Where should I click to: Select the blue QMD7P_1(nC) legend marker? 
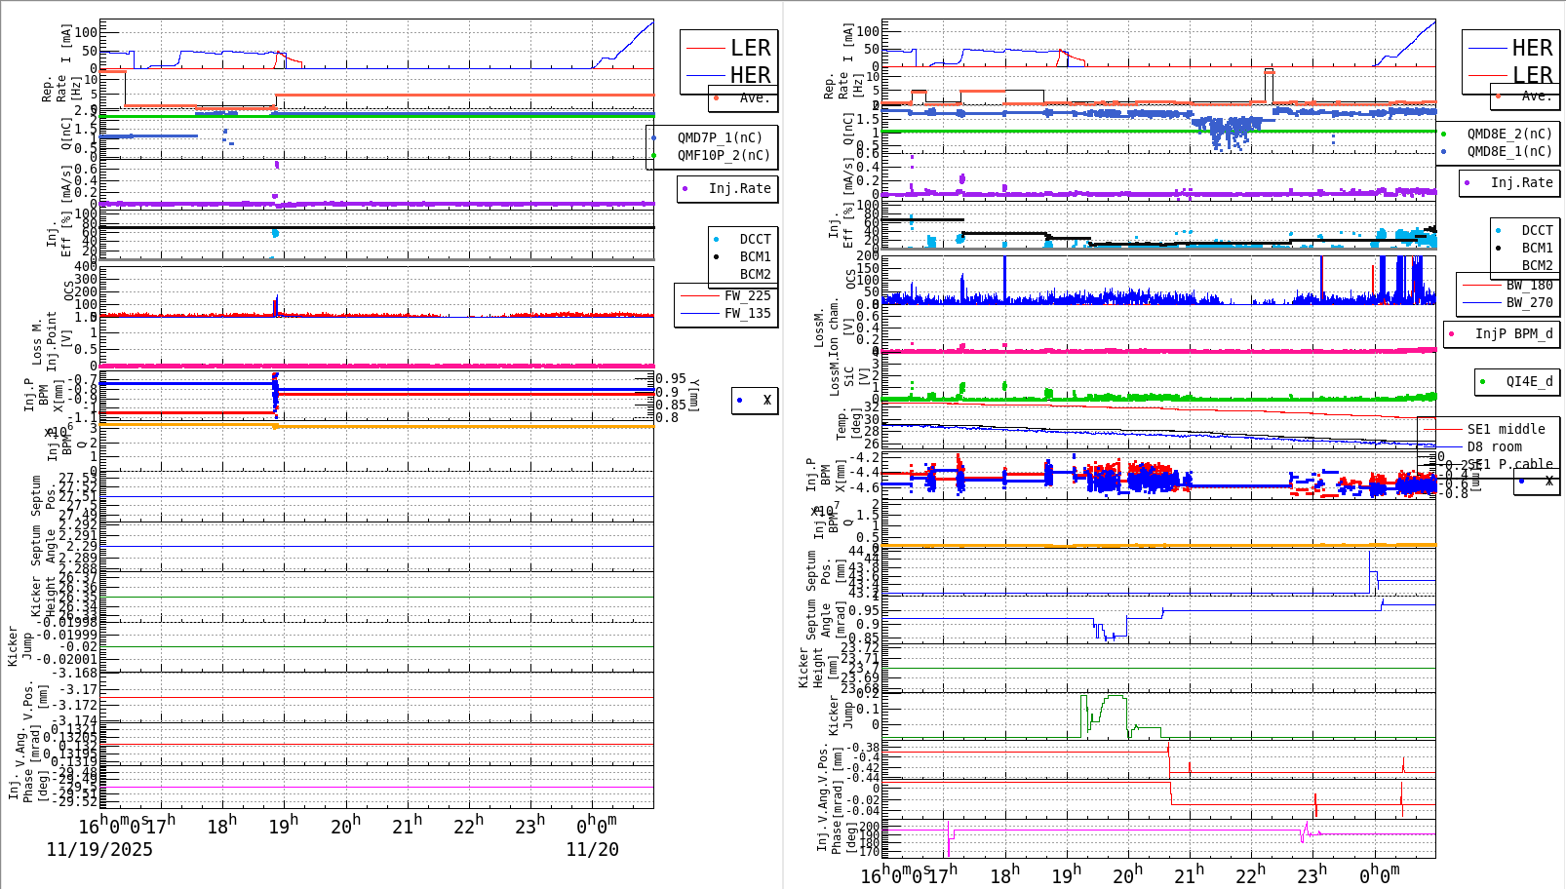653,137
